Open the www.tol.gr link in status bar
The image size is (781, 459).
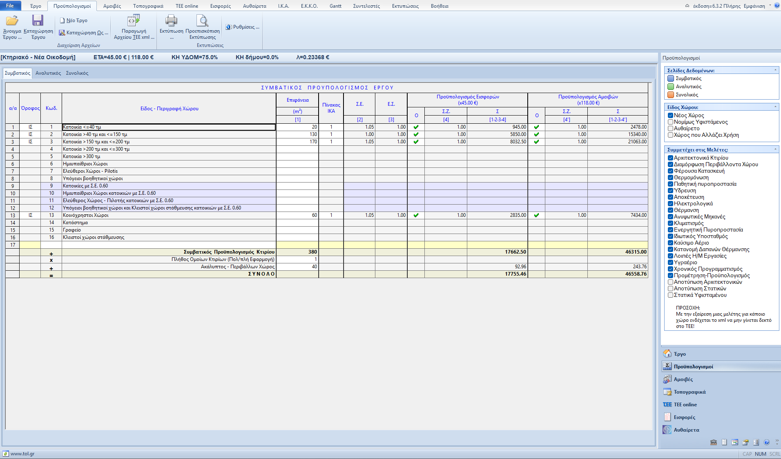click(x=22, y=454)
